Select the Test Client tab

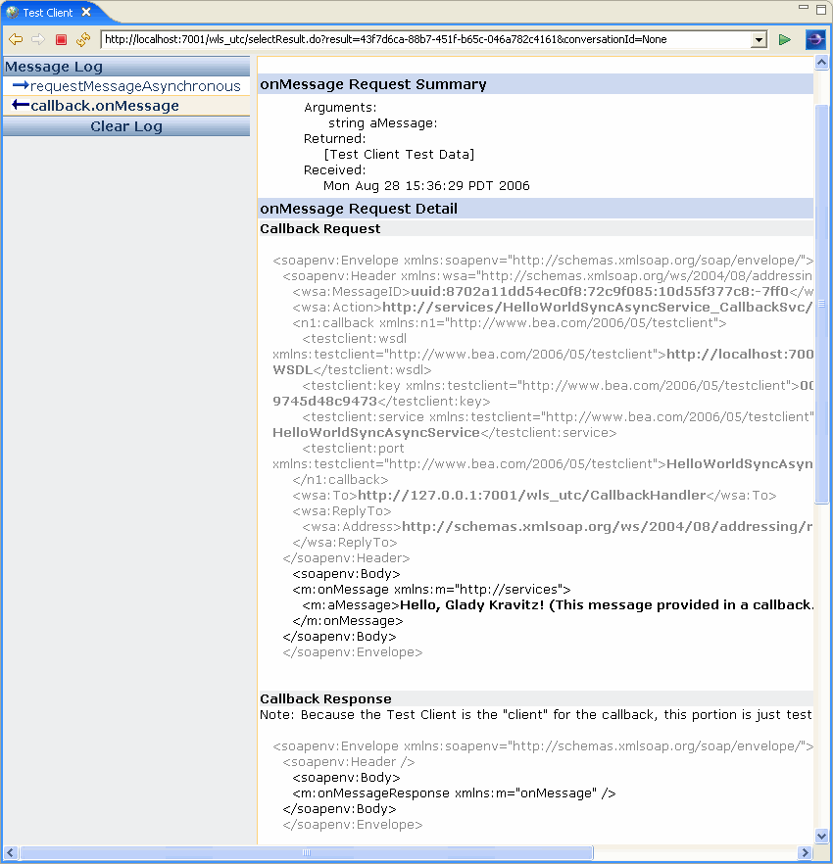pos(47,12)
